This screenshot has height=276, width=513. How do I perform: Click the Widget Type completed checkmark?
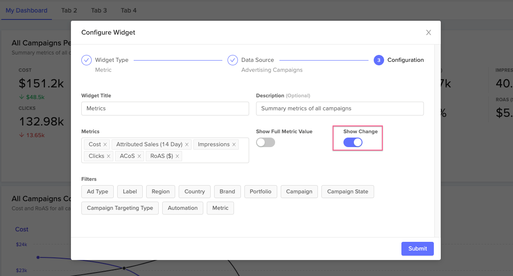pyautogui.click(x=86, y=60)
